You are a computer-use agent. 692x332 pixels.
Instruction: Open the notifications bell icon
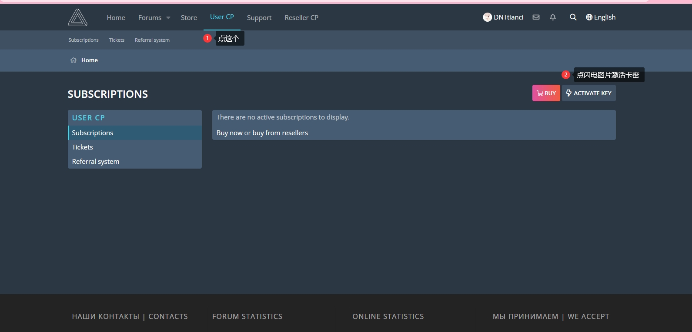pyautogui.click(x=553, y=17)
